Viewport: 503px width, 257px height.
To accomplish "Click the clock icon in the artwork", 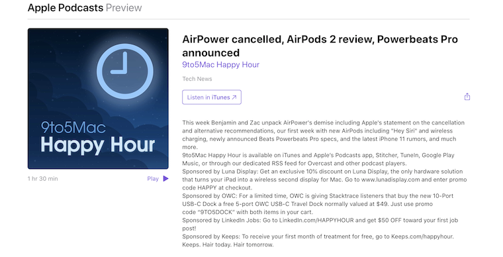I will (125, 71).
